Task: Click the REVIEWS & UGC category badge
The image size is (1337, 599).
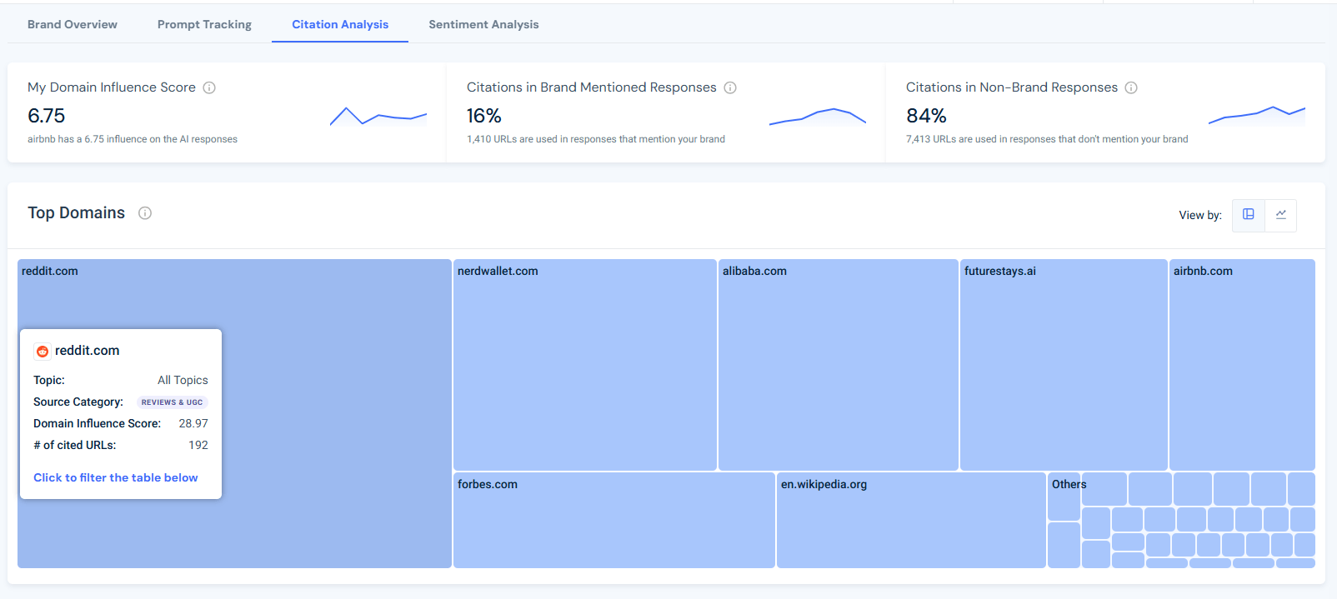Action: [x=172, y=402]
